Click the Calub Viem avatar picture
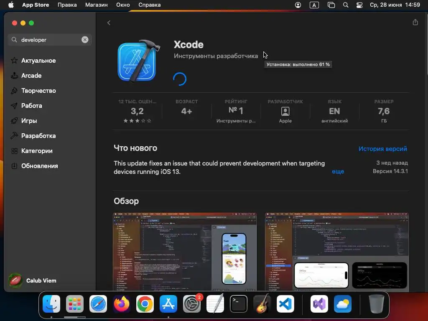Viewport: 428px width, 321px height. (x=15, y=280)
